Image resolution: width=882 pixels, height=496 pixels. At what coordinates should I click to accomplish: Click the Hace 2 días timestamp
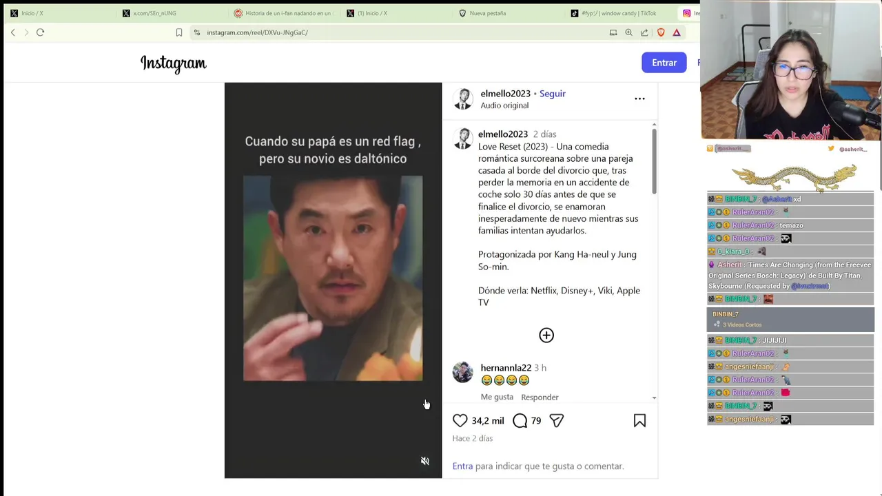(x=473, y=438)
